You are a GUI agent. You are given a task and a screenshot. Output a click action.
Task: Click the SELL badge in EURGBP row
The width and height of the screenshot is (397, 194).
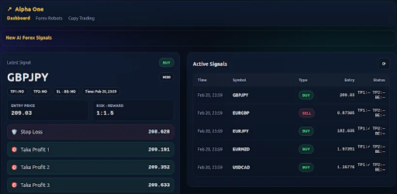(306, 113)
